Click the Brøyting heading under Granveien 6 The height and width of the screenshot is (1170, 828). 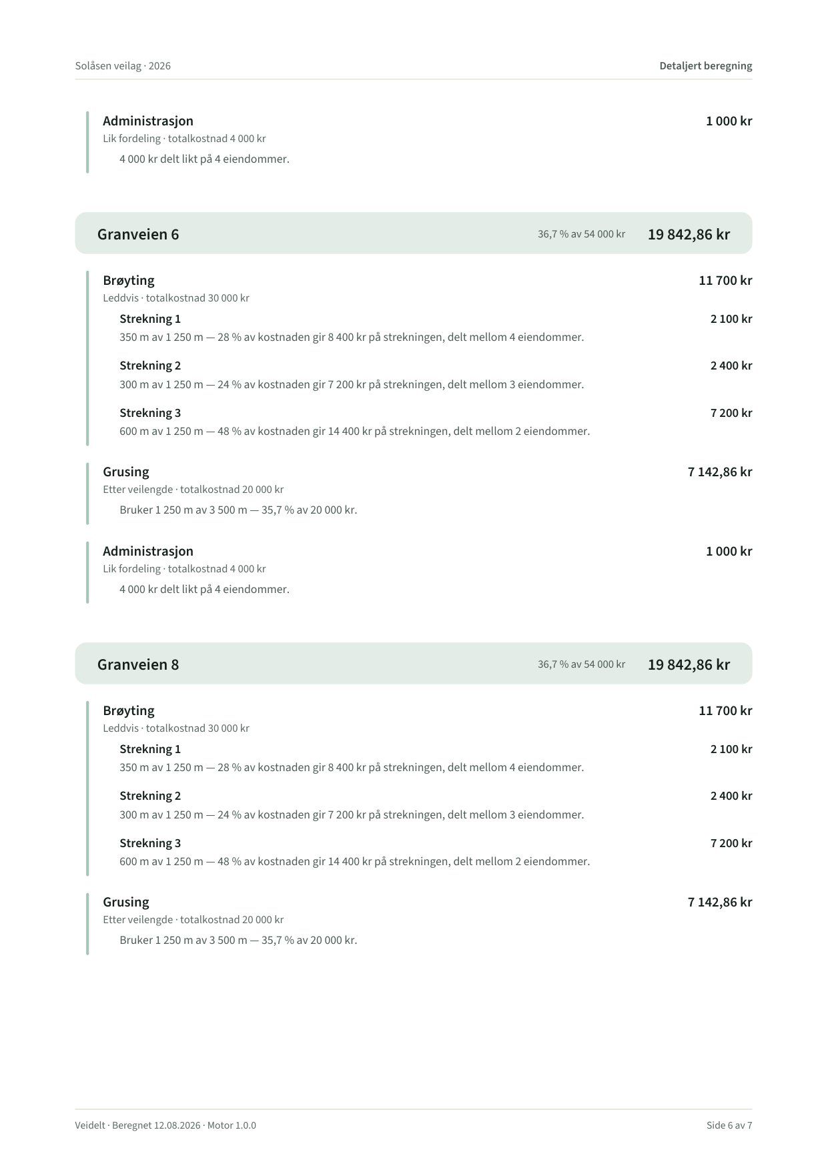click(129, 280)
